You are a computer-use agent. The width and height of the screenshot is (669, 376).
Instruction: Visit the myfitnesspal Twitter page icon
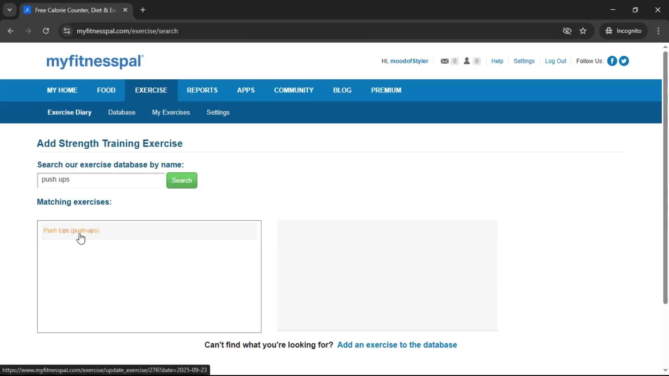point(624,61)
